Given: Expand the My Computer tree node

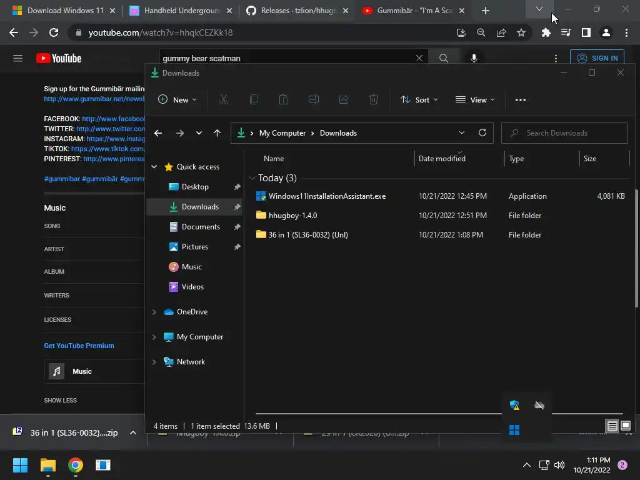Looking at the screenshot, I should [x=154, y=337].
